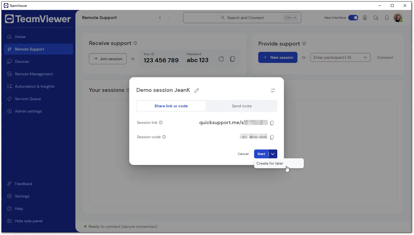
Task: Click the Service Queue icon
Action: (9, 99)
